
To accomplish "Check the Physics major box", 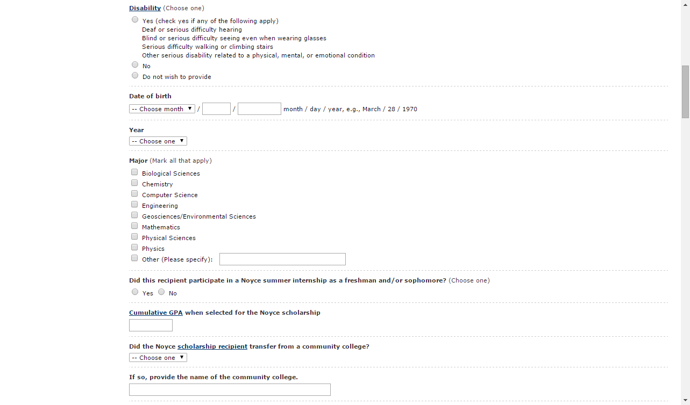I will 134,248.
